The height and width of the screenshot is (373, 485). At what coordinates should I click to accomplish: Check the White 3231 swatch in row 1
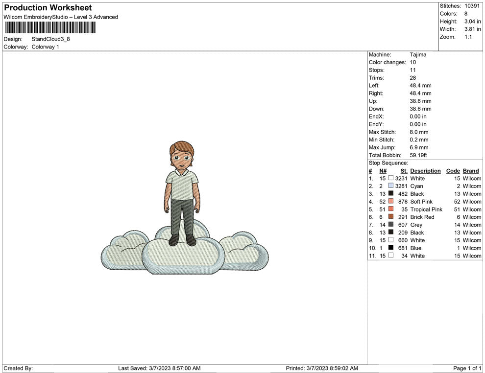pyautogui.click(x=390, y=178)
